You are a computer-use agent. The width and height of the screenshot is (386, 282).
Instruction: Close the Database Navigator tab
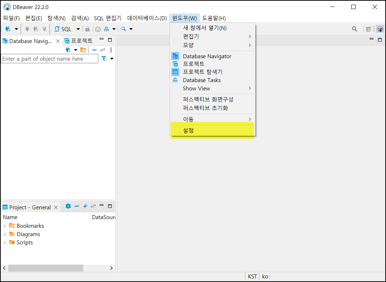(x=58, y=41)
